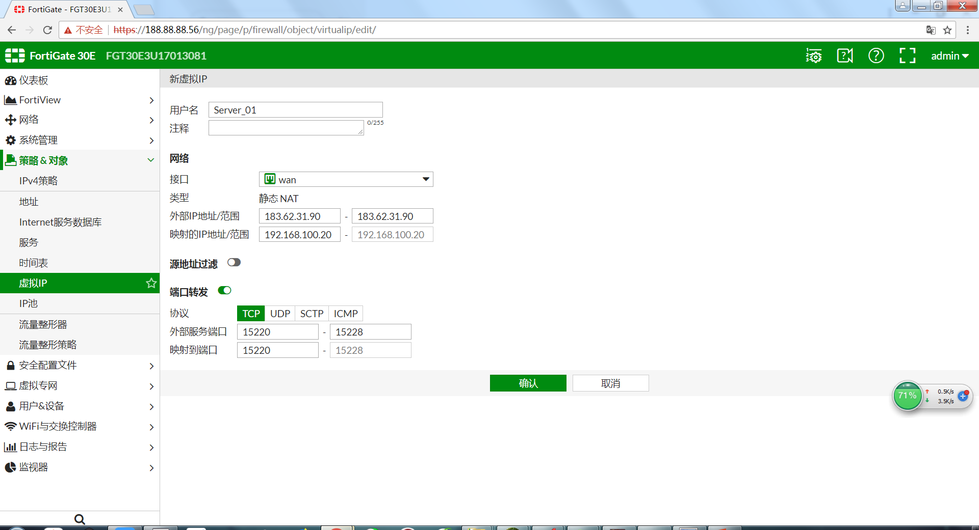Click the sidebar search magnifier icon

coord(80,519)
